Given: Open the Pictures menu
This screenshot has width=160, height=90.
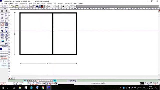Looking at the screenshot, I should click(x=49, y=4).
